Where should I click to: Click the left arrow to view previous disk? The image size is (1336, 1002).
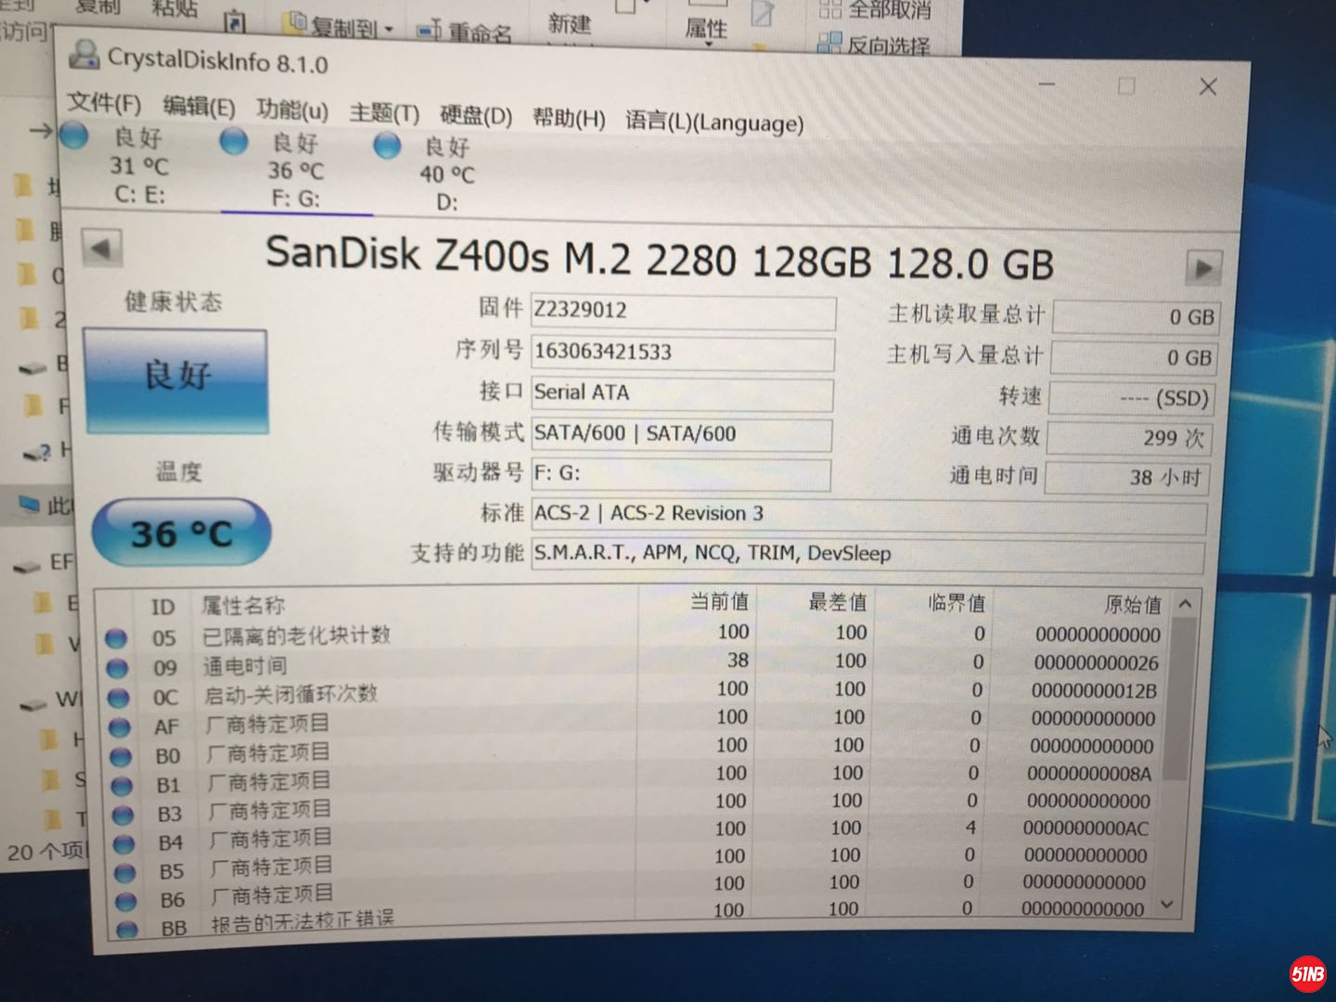click(x=100, y=247)
